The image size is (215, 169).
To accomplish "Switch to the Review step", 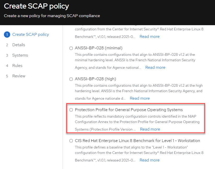I will point(19,76).
